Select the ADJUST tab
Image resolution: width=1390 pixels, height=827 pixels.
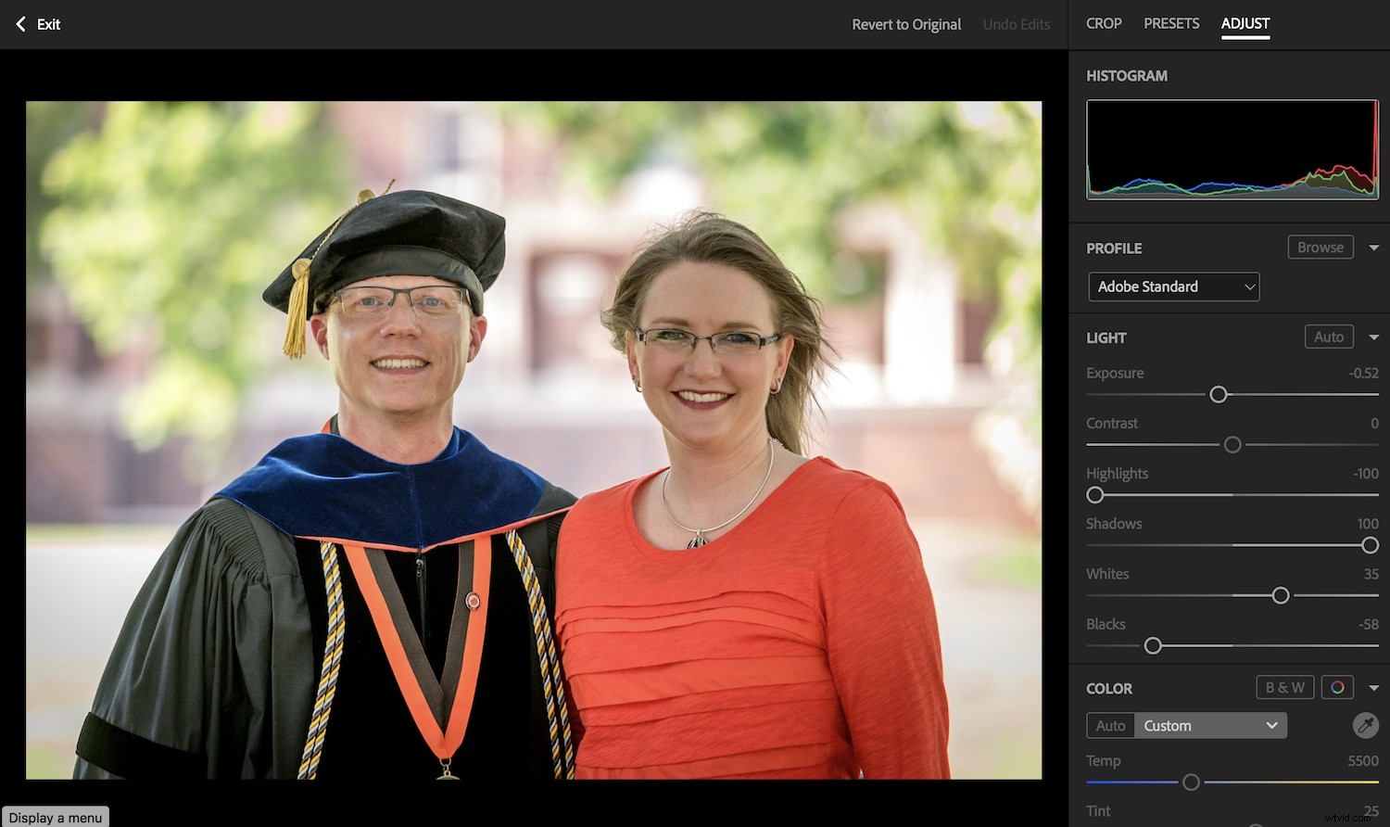coord(1245,23)
